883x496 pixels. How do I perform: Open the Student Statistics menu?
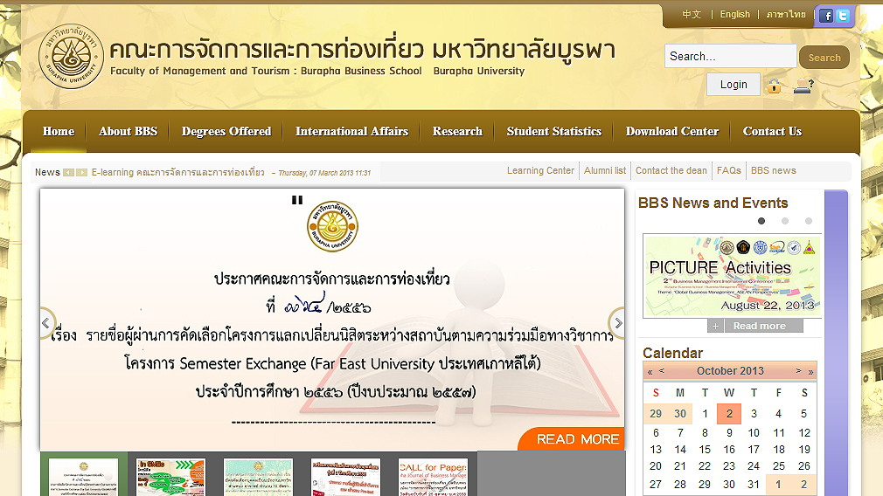point(554,131)
